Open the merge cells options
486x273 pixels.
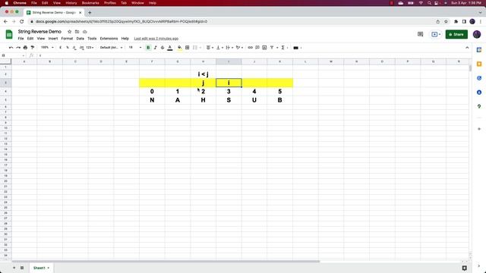pos(197,48)
